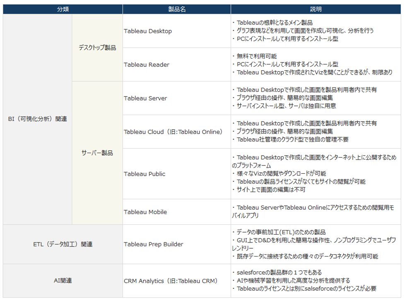The width and height of the screenshot is (407, 300).
Task: Click '様々なVizの閲覧やダウンロードが可能' line
Action: (x=279, y=173)
